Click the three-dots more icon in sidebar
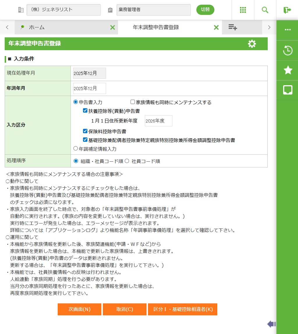This screenshot has width=298, height=334. [288, 30]
